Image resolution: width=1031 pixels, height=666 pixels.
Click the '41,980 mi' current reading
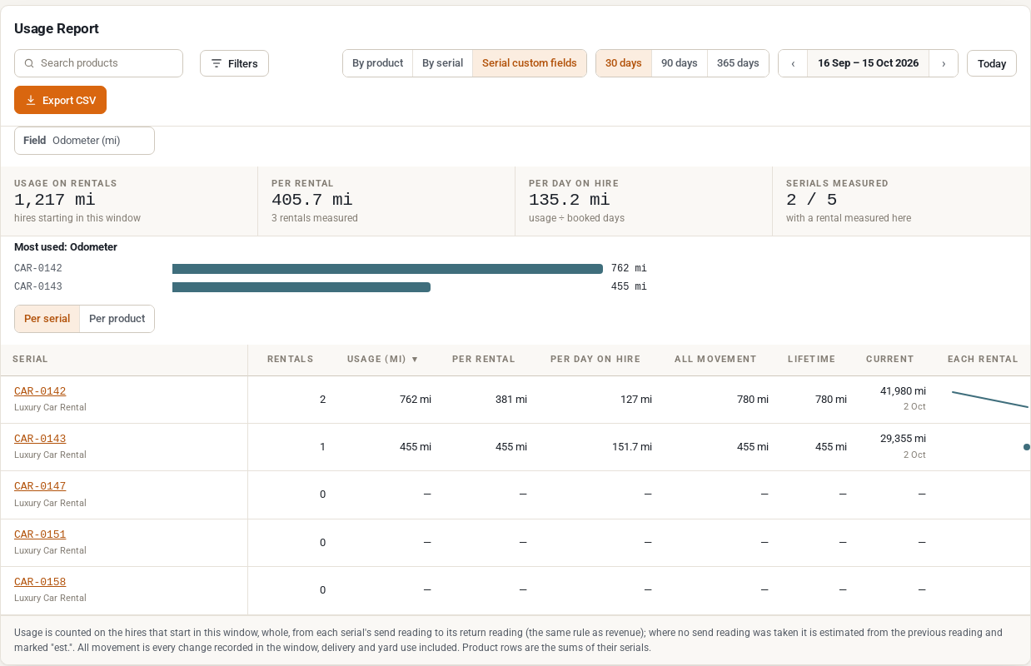pos(903,391)
